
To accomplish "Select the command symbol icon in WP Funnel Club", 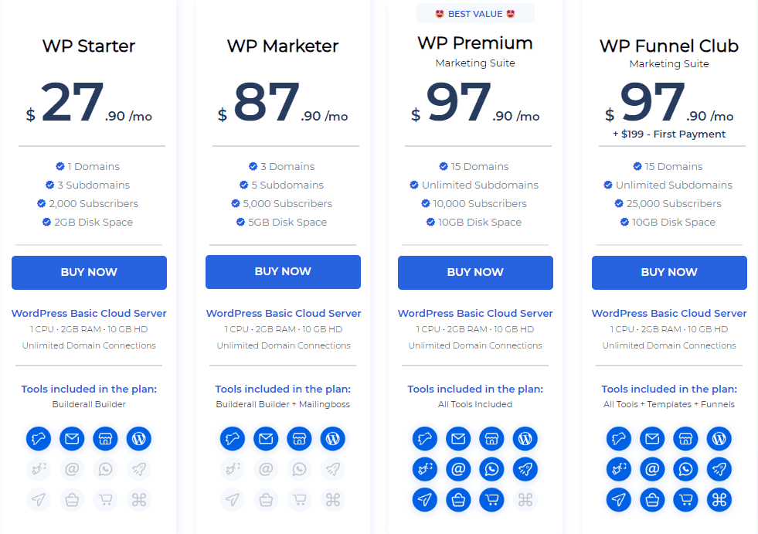I will point(719,500).
